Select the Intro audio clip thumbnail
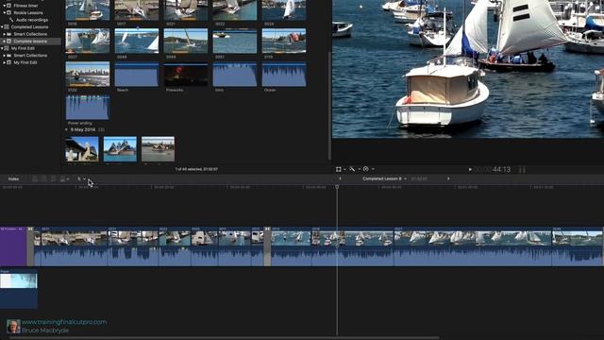 click(x=235, y=75)
